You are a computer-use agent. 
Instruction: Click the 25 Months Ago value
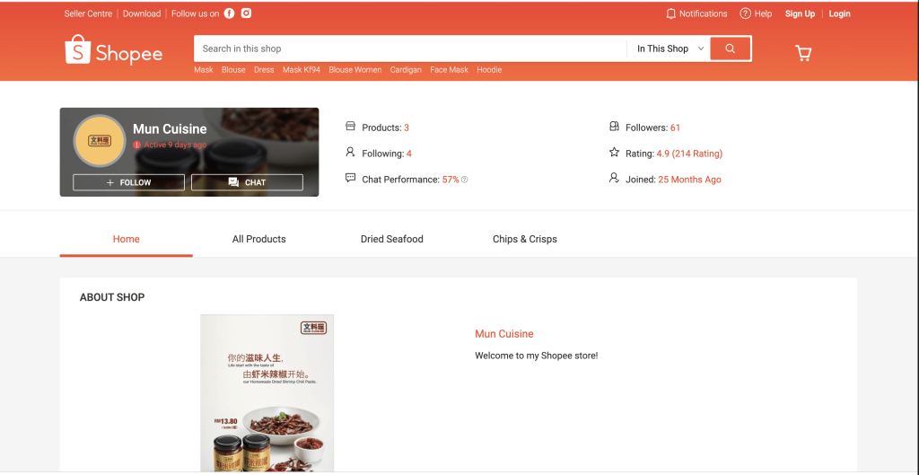(x=690, y=180)
